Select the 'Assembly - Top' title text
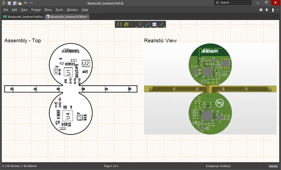This screenshot has height=170, width=281. [23, 41]
